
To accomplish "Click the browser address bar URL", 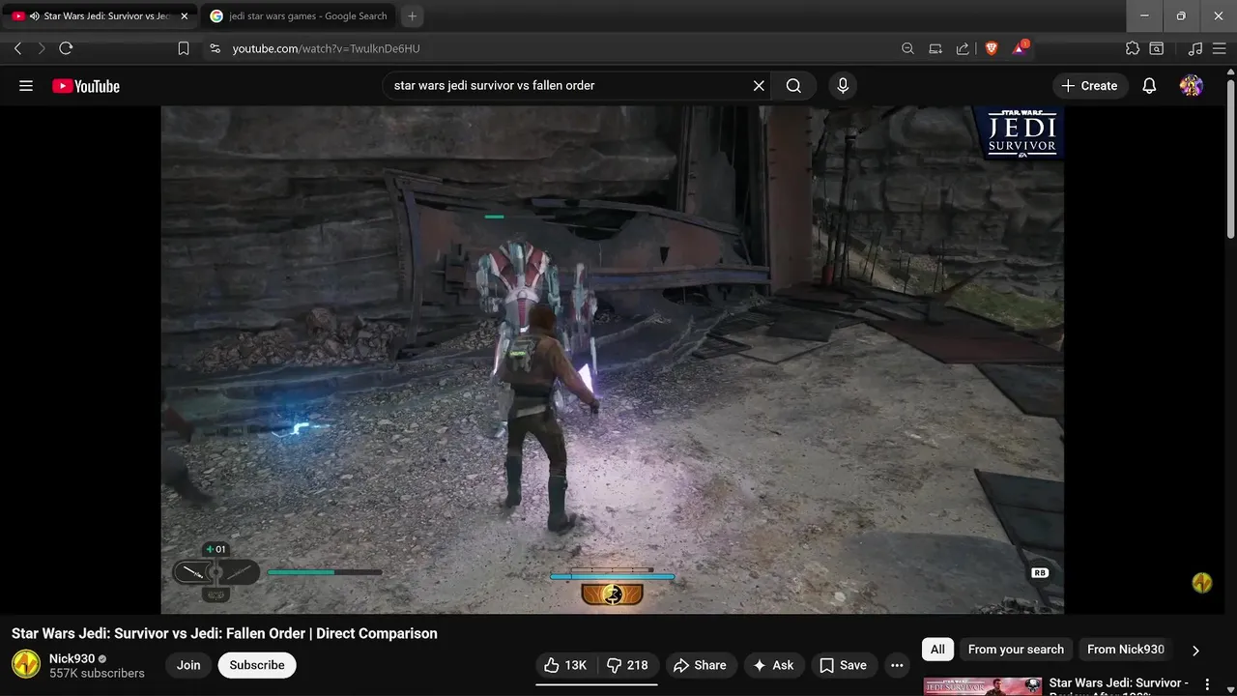I will [x=326, y=48].
